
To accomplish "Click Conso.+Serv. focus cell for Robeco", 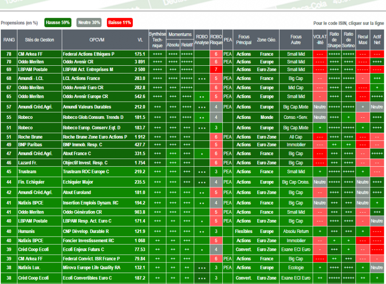I will pos(296,117).
